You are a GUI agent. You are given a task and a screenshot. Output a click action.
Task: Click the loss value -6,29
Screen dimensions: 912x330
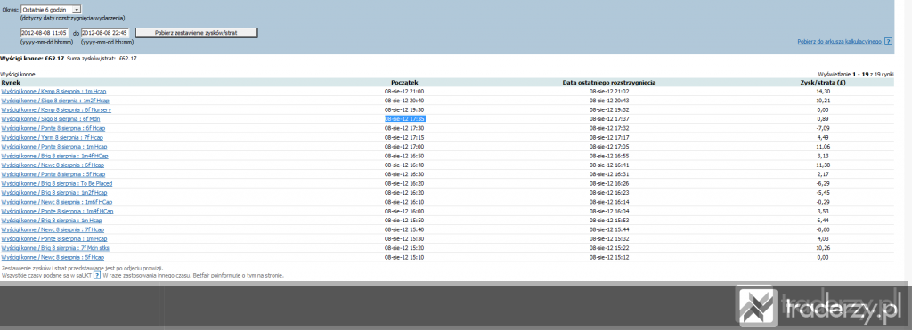pos(823,183)
